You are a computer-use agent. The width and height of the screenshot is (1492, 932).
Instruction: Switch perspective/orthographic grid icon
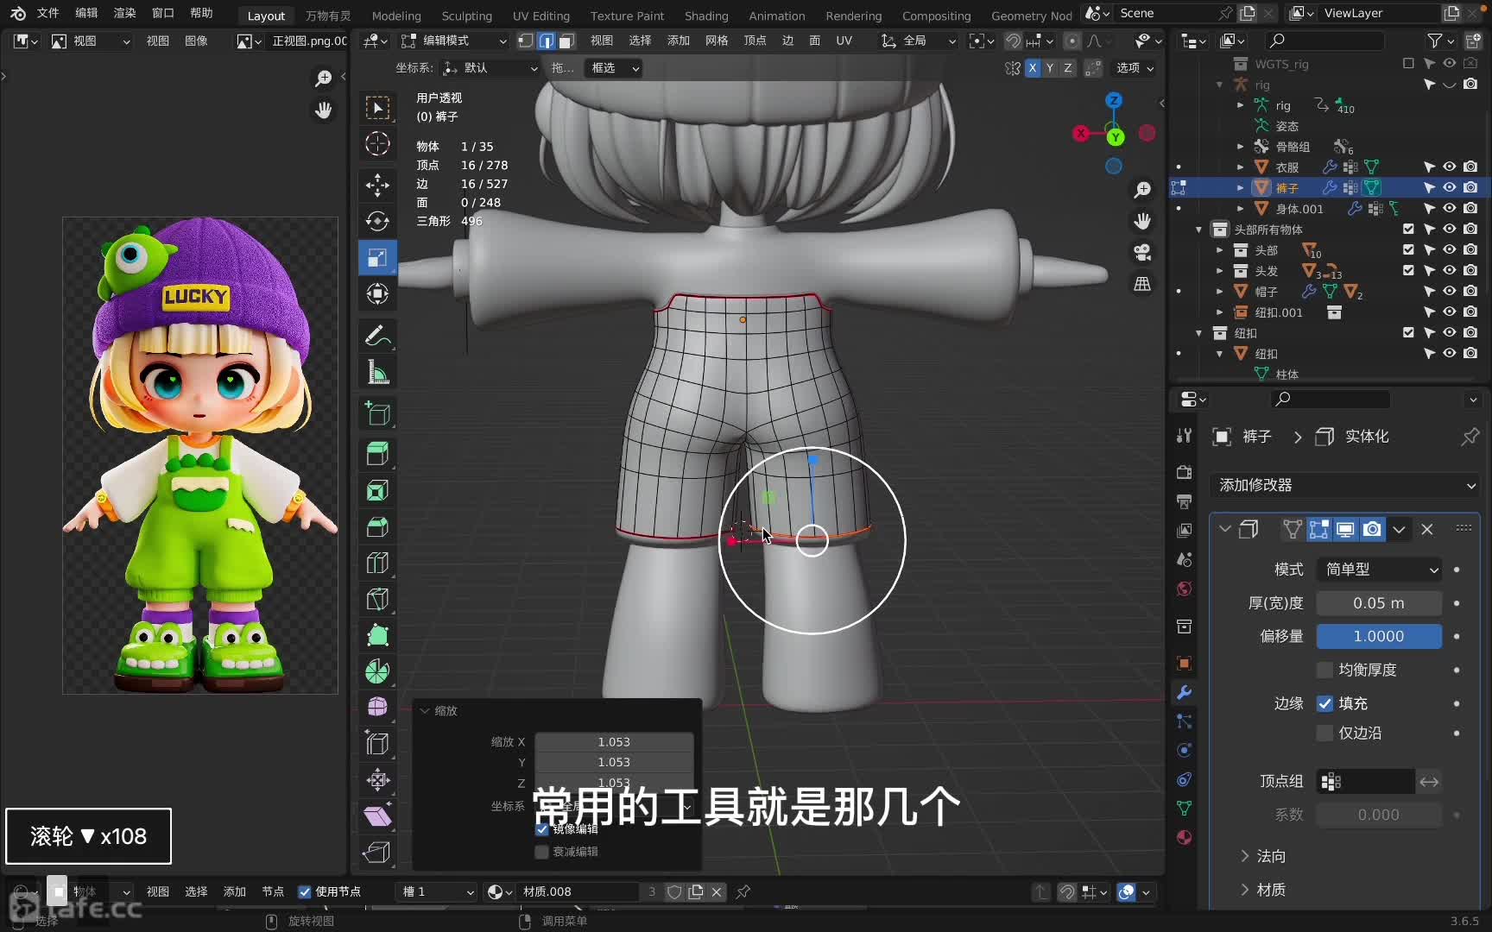[1142, 284]
